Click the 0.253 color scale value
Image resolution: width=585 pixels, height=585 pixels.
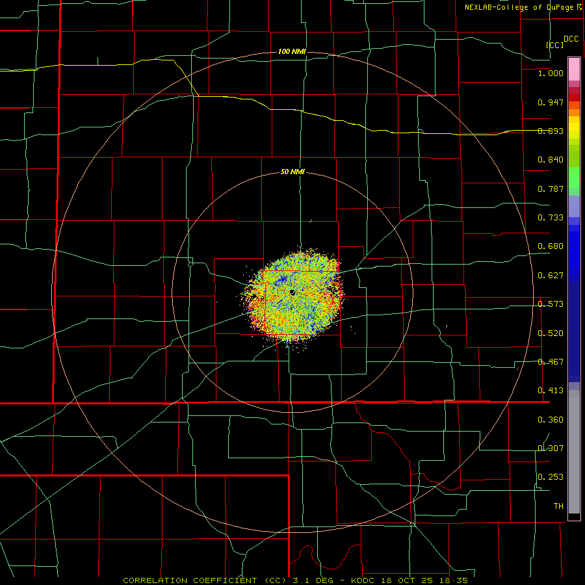551,477
